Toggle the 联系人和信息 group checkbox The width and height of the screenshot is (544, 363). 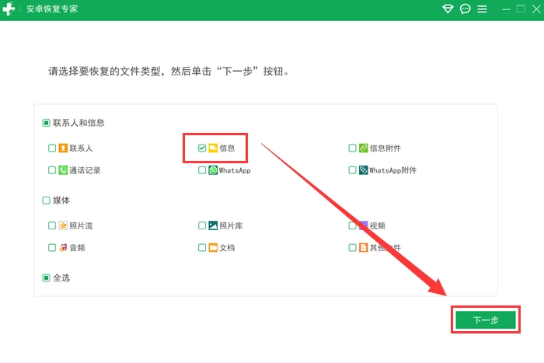coord(47,123)
